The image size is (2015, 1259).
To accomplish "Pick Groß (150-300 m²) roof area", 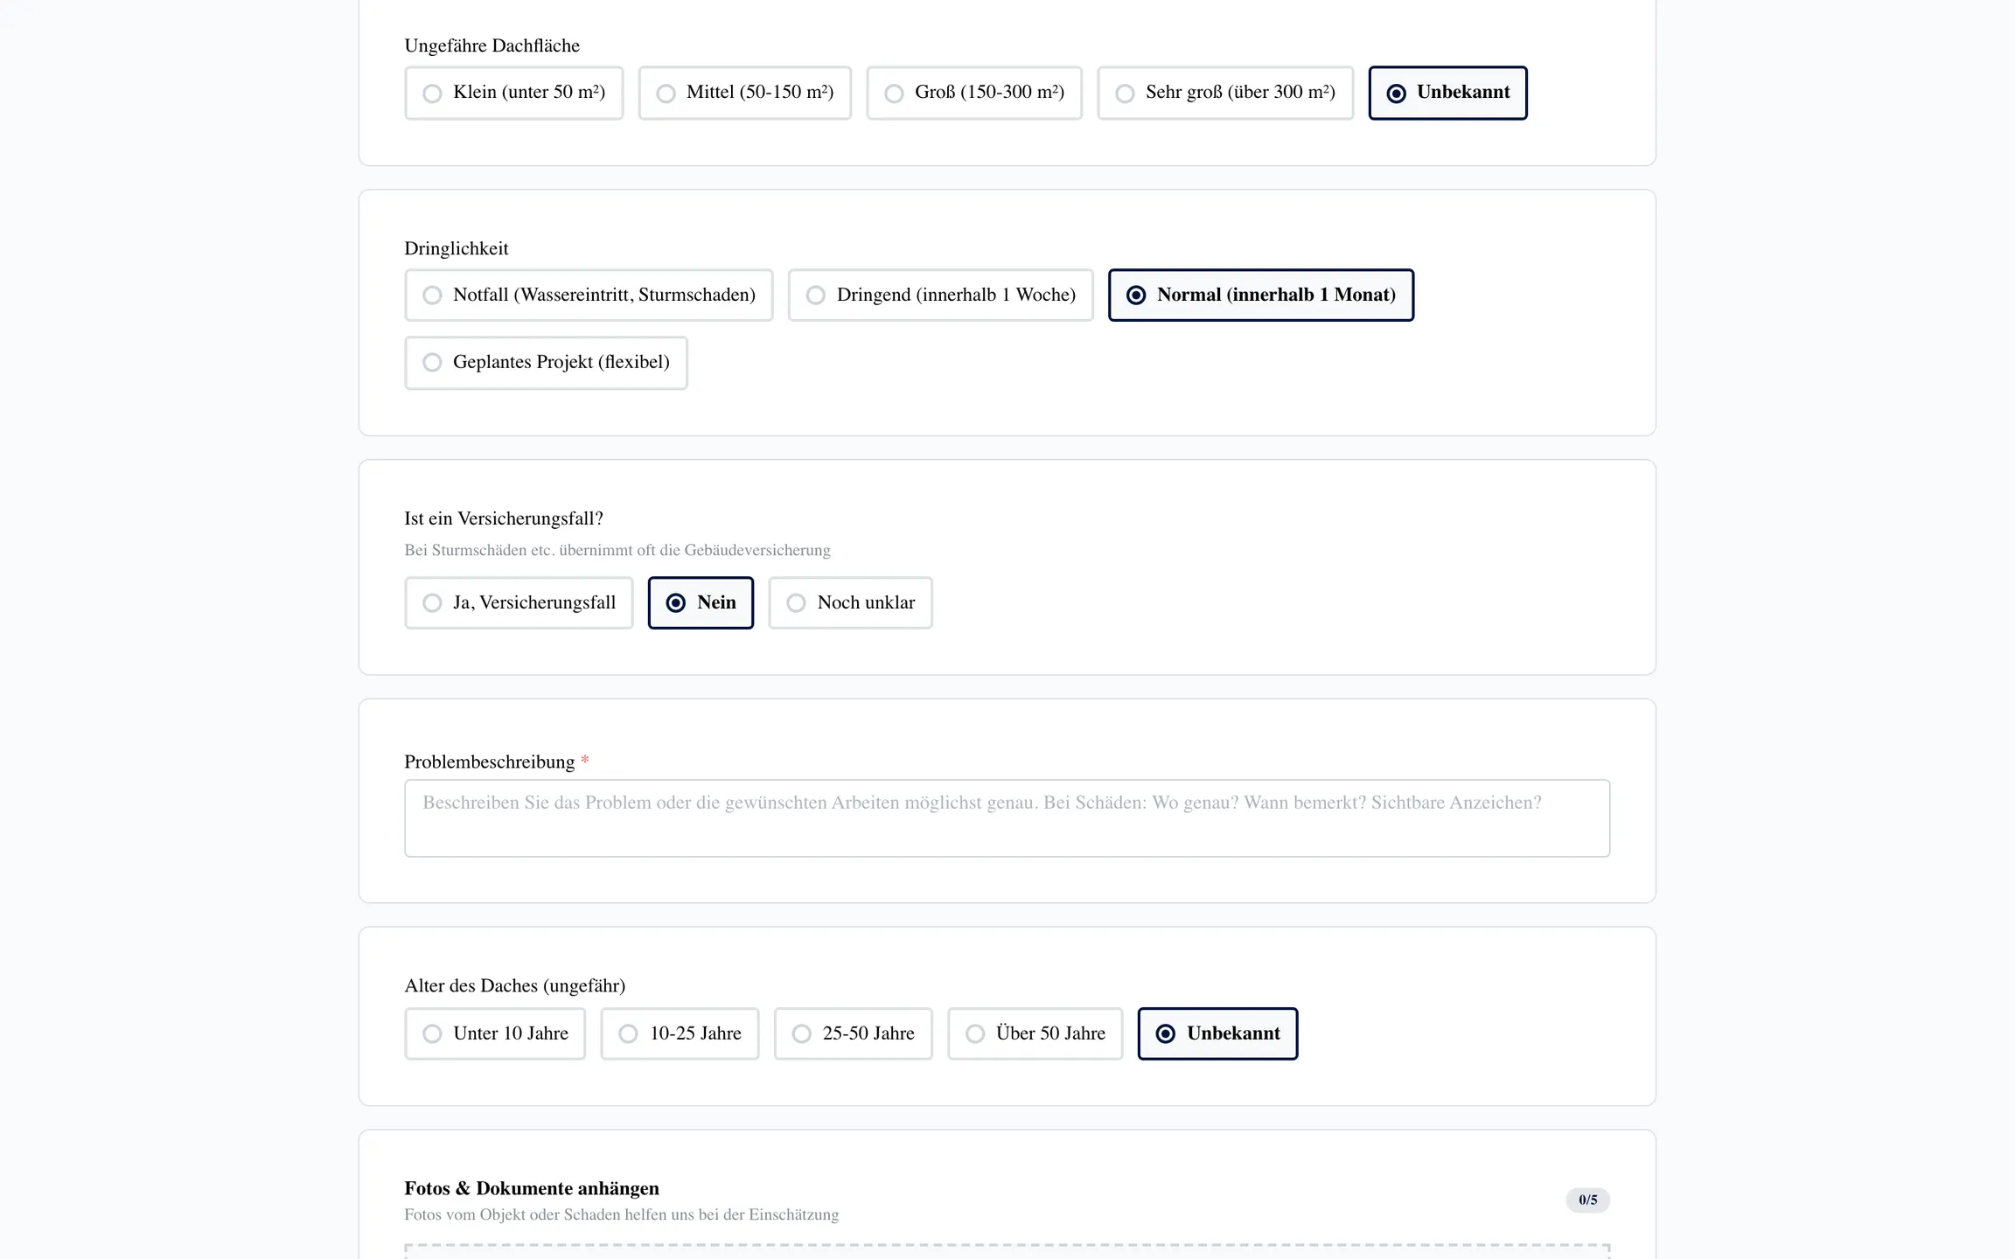I will (x=973, y=93).
